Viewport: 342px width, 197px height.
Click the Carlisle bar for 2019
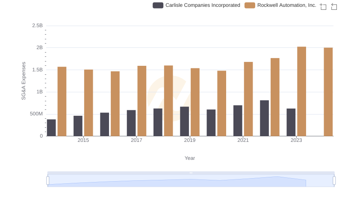tap(185, 121)
